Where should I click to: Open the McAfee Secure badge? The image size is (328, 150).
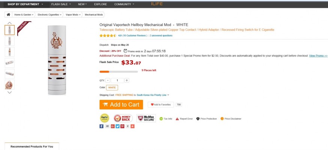tap(146, 118)
